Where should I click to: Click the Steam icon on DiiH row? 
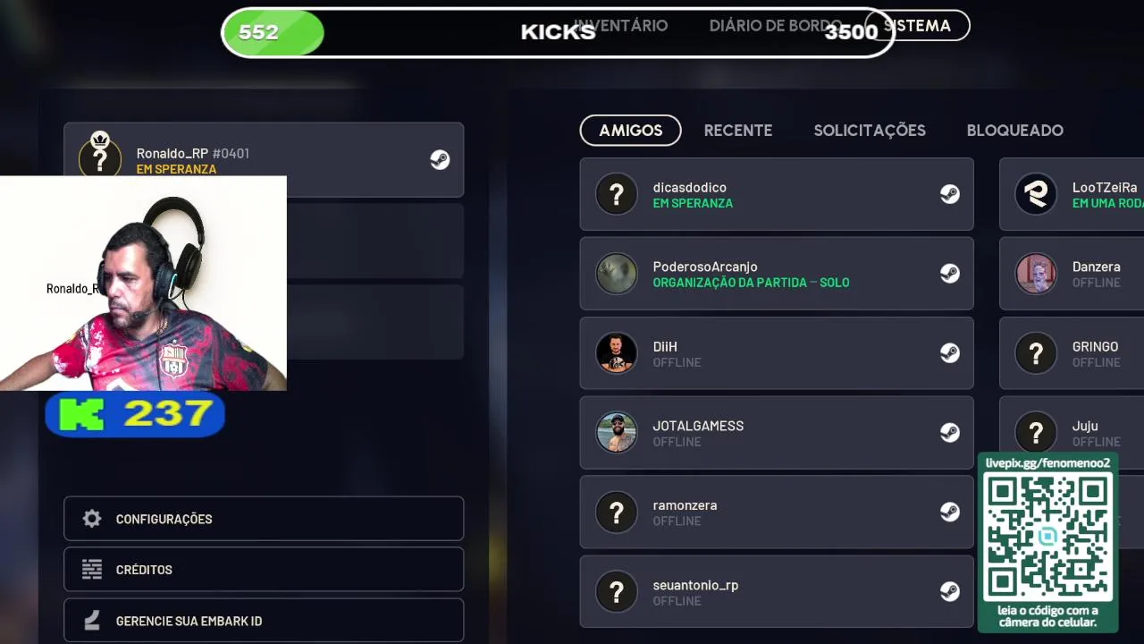click(949, 353)
